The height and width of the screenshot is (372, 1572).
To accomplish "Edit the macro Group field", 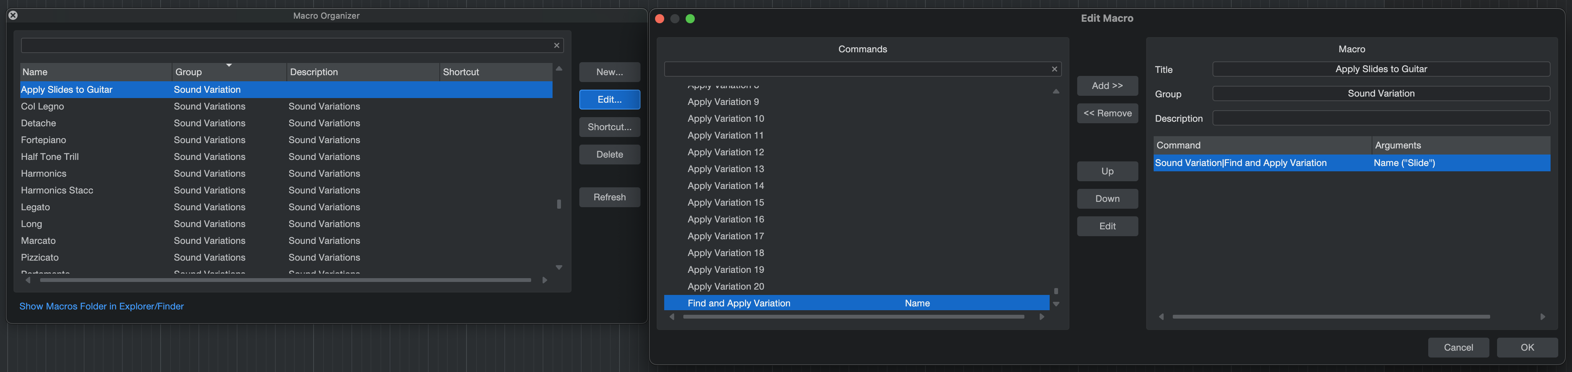I will (x=1381, y=94).
